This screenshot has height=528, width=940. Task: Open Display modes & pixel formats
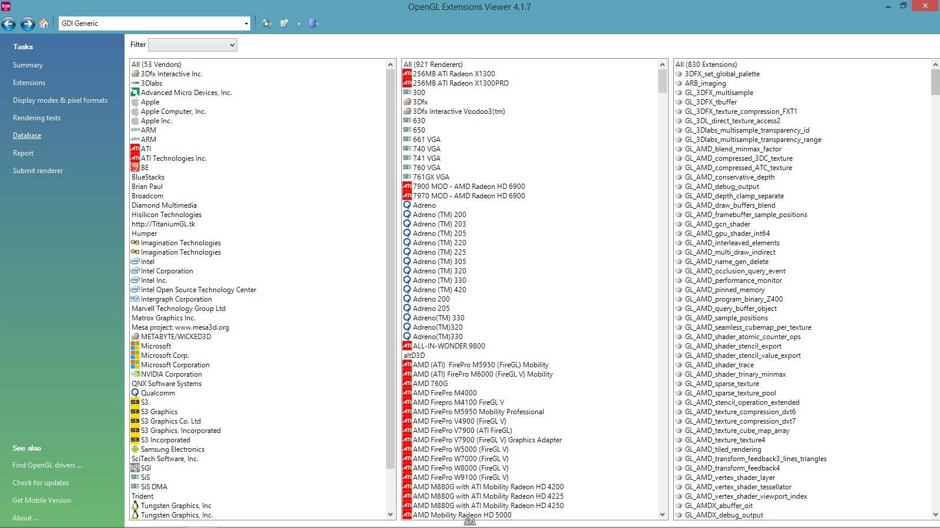60,100
